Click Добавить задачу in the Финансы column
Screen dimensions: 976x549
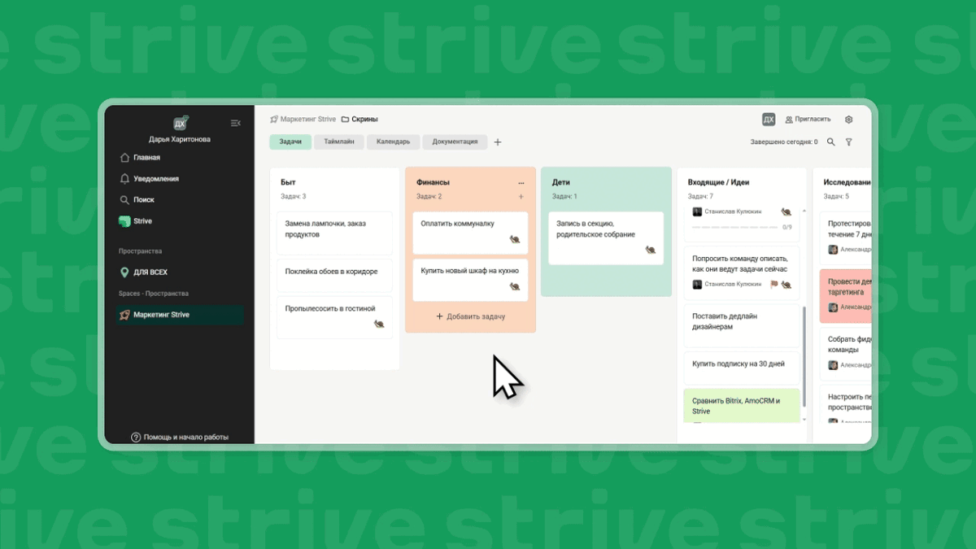tap(470, 316)
